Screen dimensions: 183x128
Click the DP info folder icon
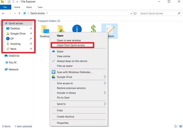point(77,29)
